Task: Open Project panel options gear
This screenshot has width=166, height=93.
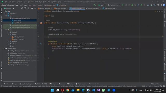Action: click(x=32, y=8)
